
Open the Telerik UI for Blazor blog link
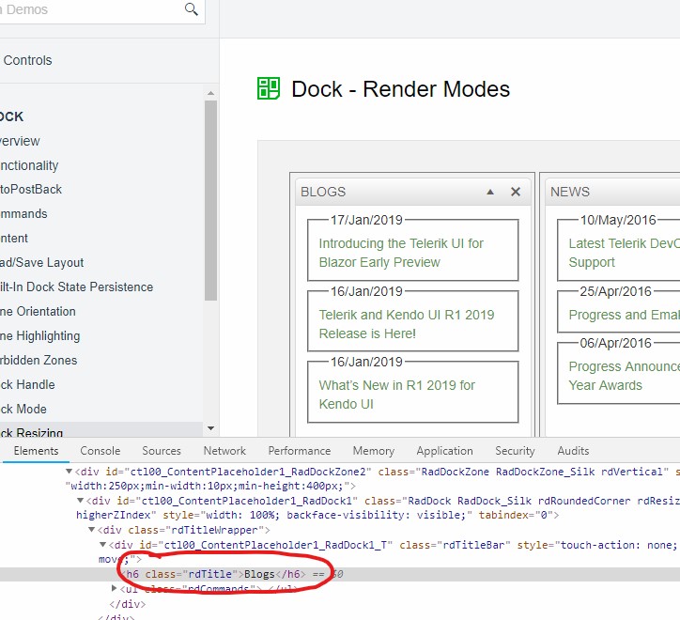click(401, 253)
